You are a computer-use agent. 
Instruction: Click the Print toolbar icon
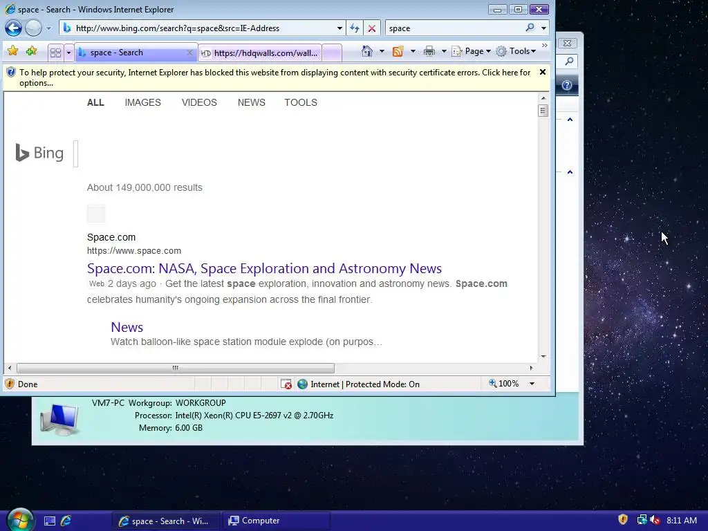[429, 51]
